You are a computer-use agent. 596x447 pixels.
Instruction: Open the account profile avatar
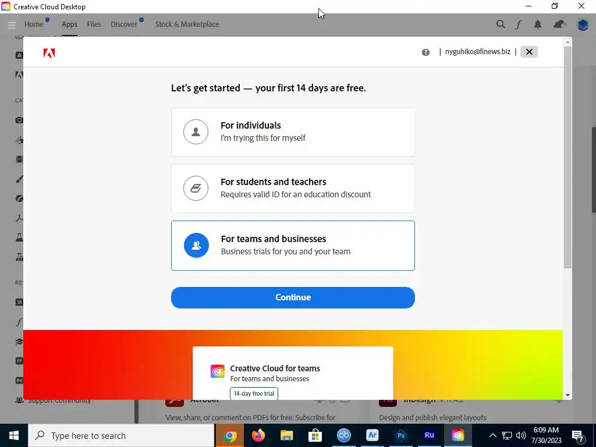coord(583,24)
